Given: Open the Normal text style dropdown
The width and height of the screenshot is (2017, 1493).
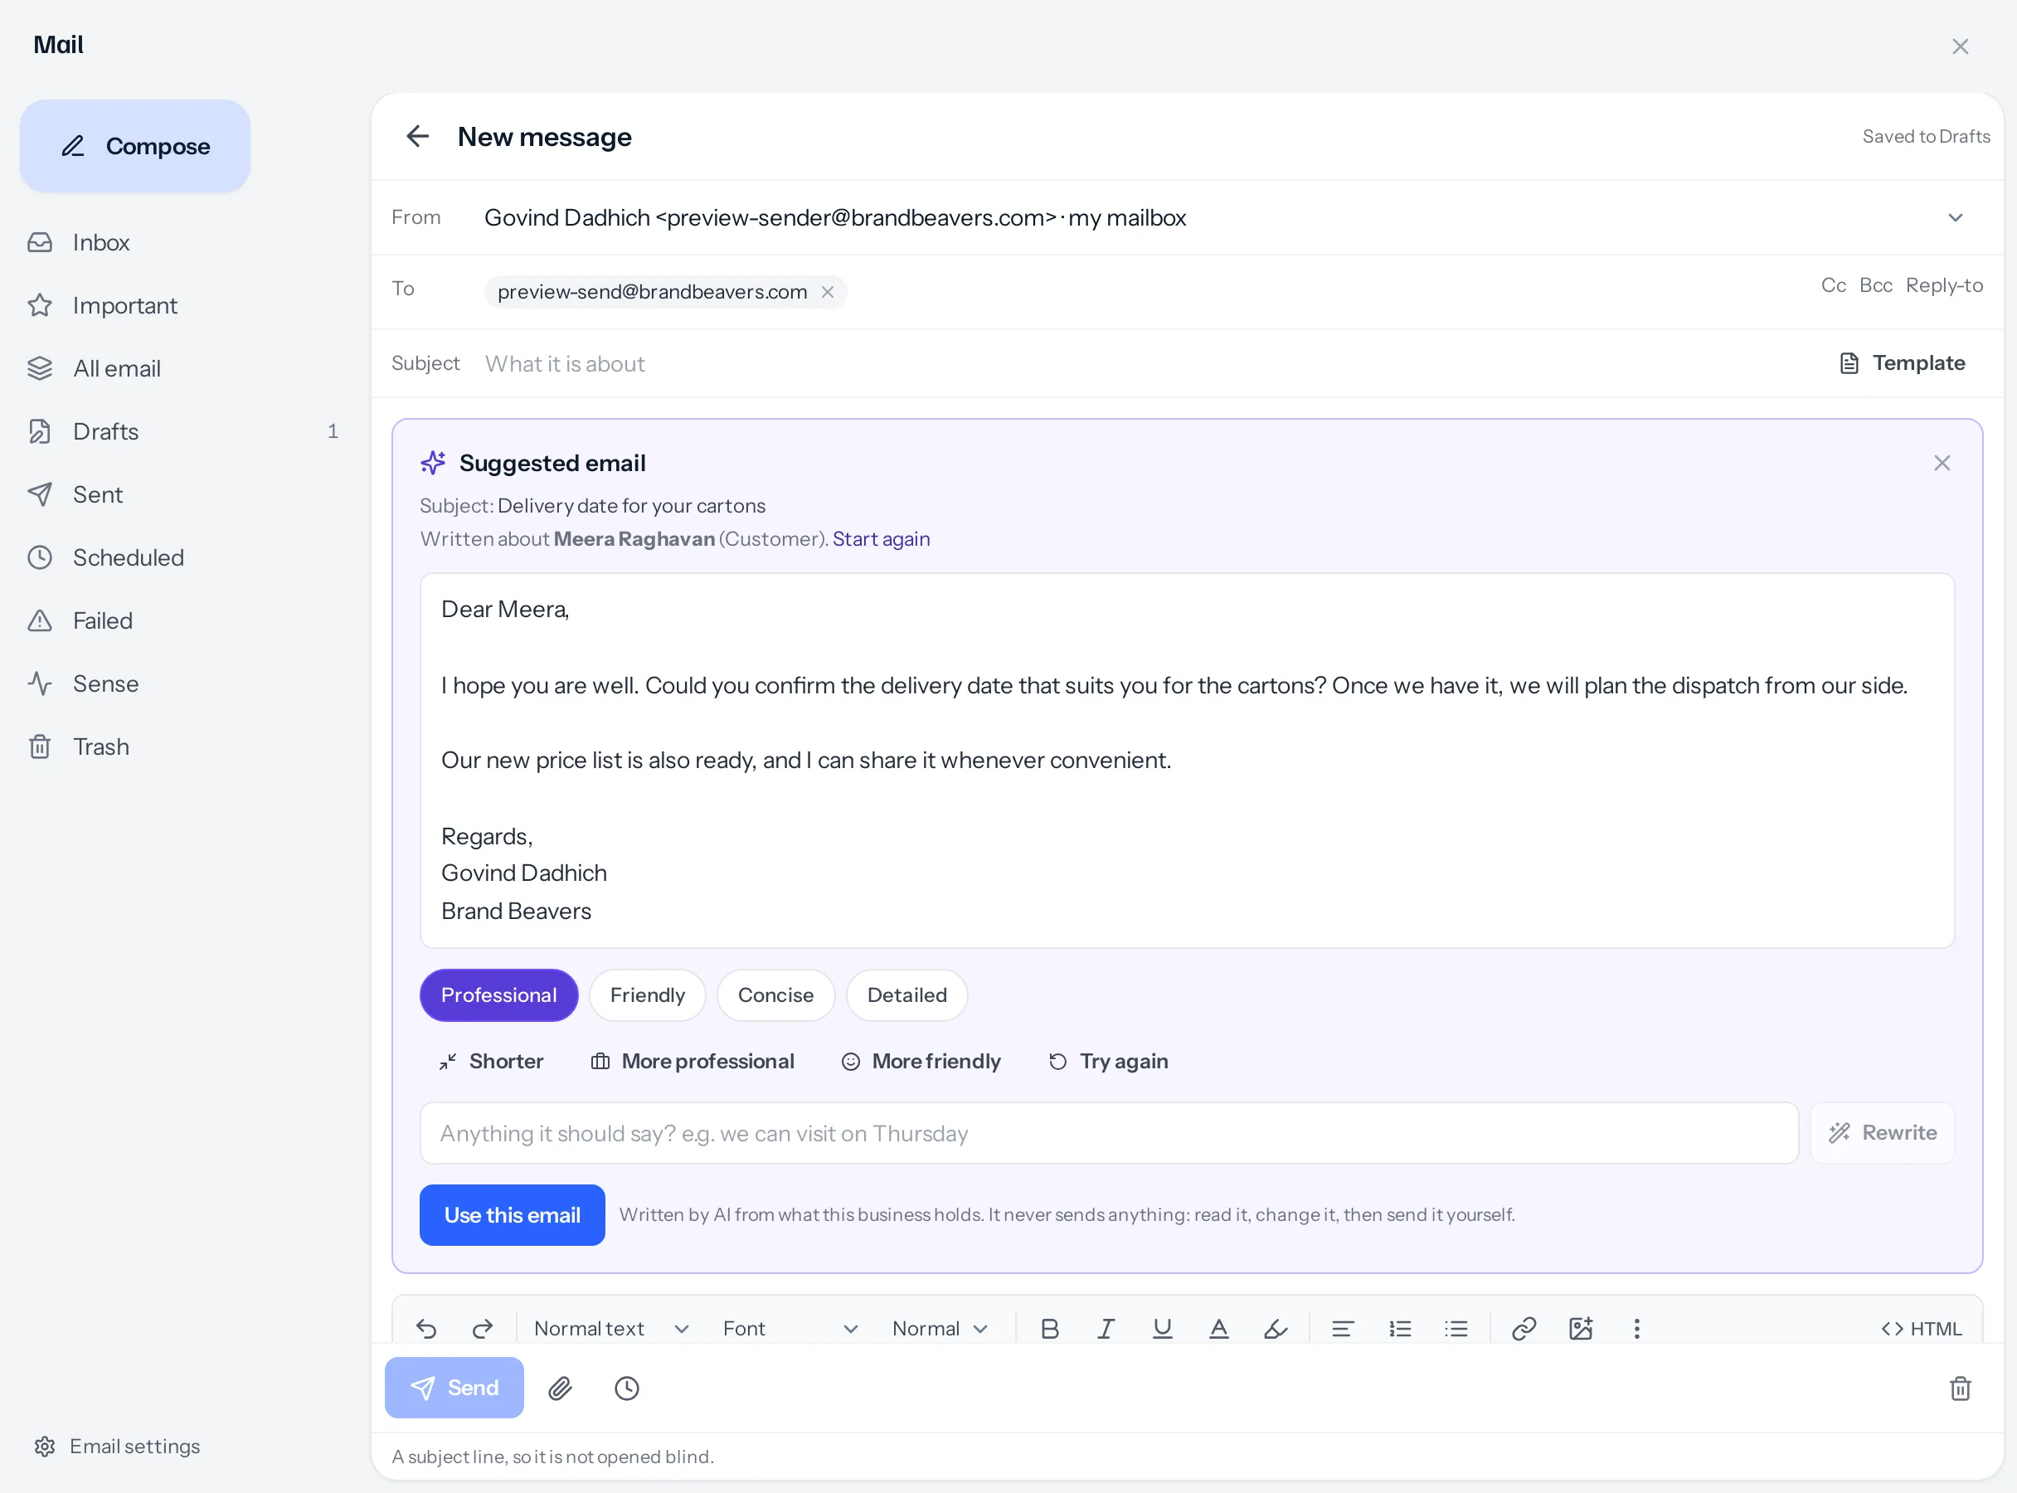Looking at the screenshot, I should click(611, 1329).
